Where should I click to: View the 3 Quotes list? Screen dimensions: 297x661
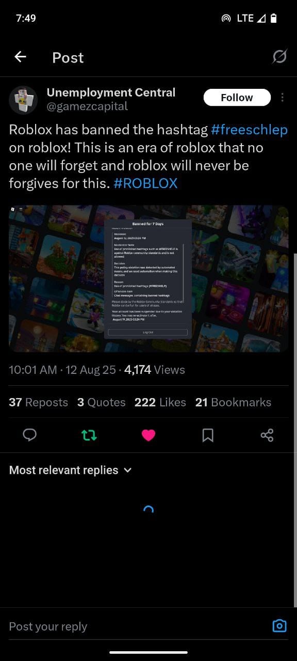click(102, 402)
